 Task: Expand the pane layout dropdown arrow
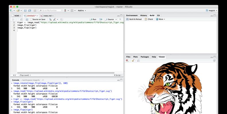click(75, 11)
